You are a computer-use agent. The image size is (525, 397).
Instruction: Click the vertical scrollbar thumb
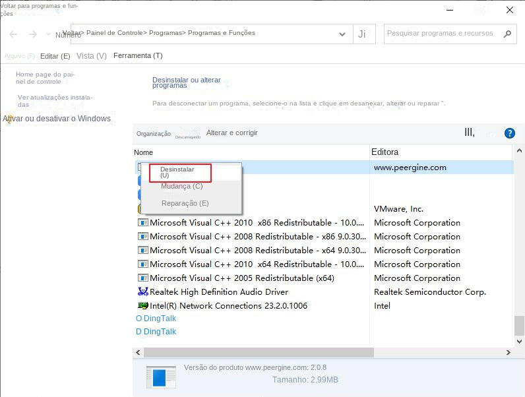pyautogui.click(x=519, y=326)
